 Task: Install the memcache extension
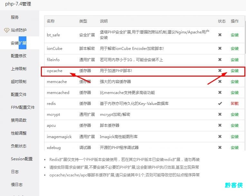tap(234, 81)
